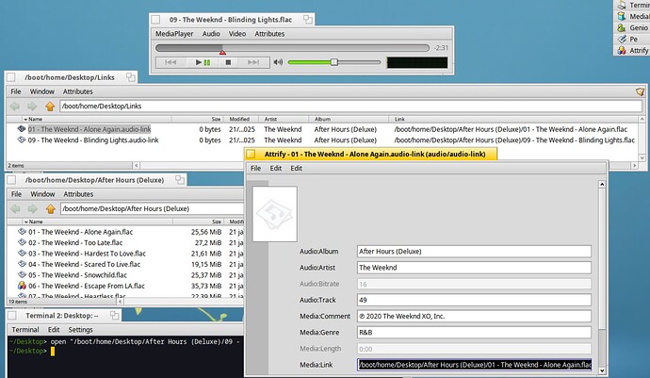Go back in the Links Tracker window

point(15,107)
